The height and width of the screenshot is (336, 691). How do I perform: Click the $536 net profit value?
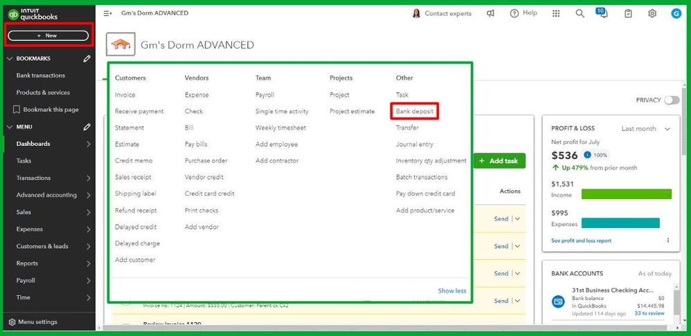pyautogui.click(x=564, y=156)
